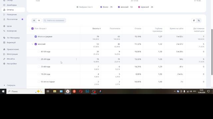
Task: Click the Windows taskbar Поиск box
Action: coord(26,91)
